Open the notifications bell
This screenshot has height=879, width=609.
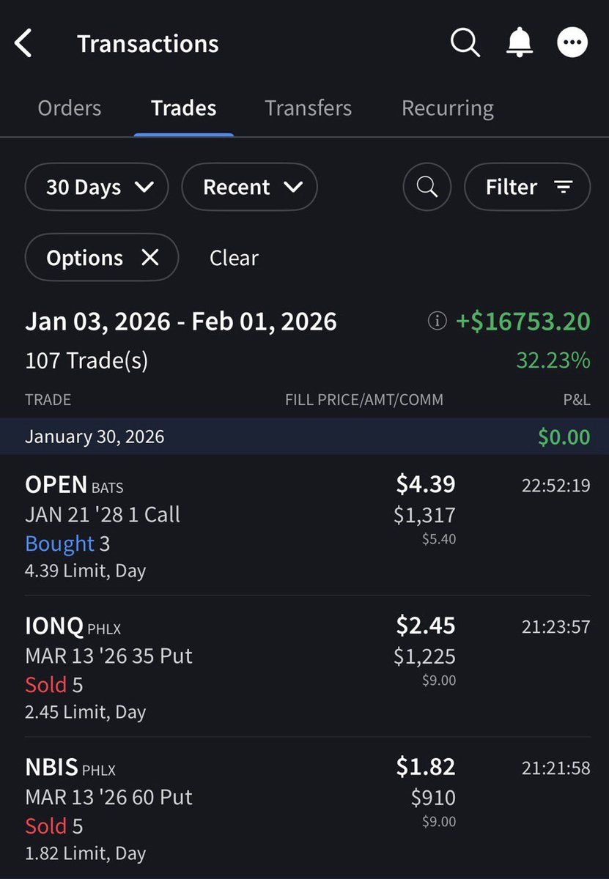point(520,42)
